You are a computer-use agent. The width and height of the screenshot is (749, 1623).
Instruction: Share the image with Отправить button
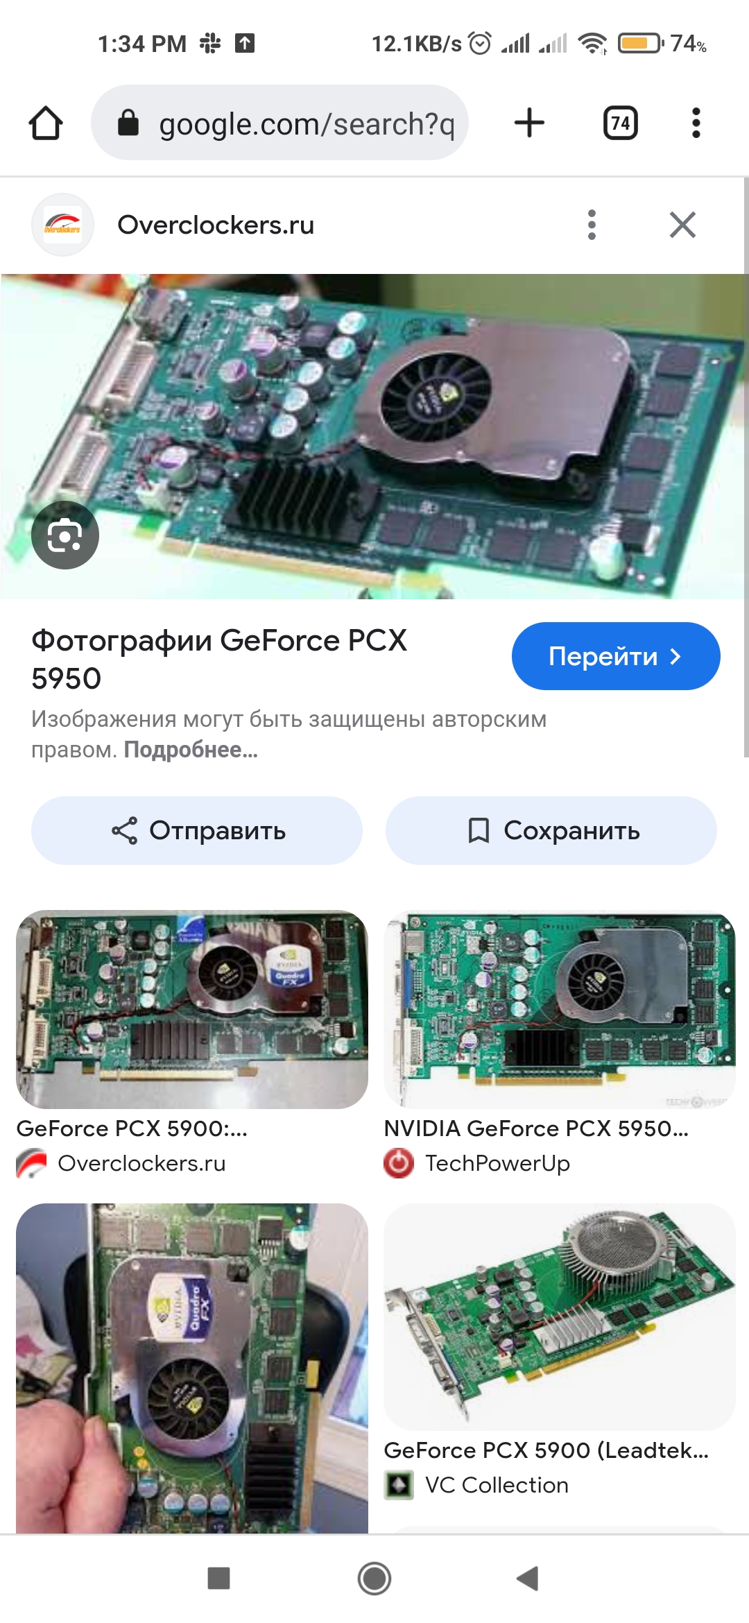(197, 830)
